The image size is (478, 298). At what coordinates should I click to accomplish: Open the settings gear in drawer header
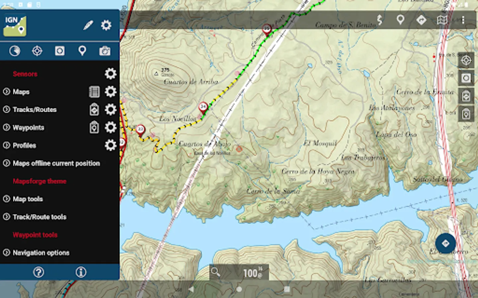(x=106, y=25)
